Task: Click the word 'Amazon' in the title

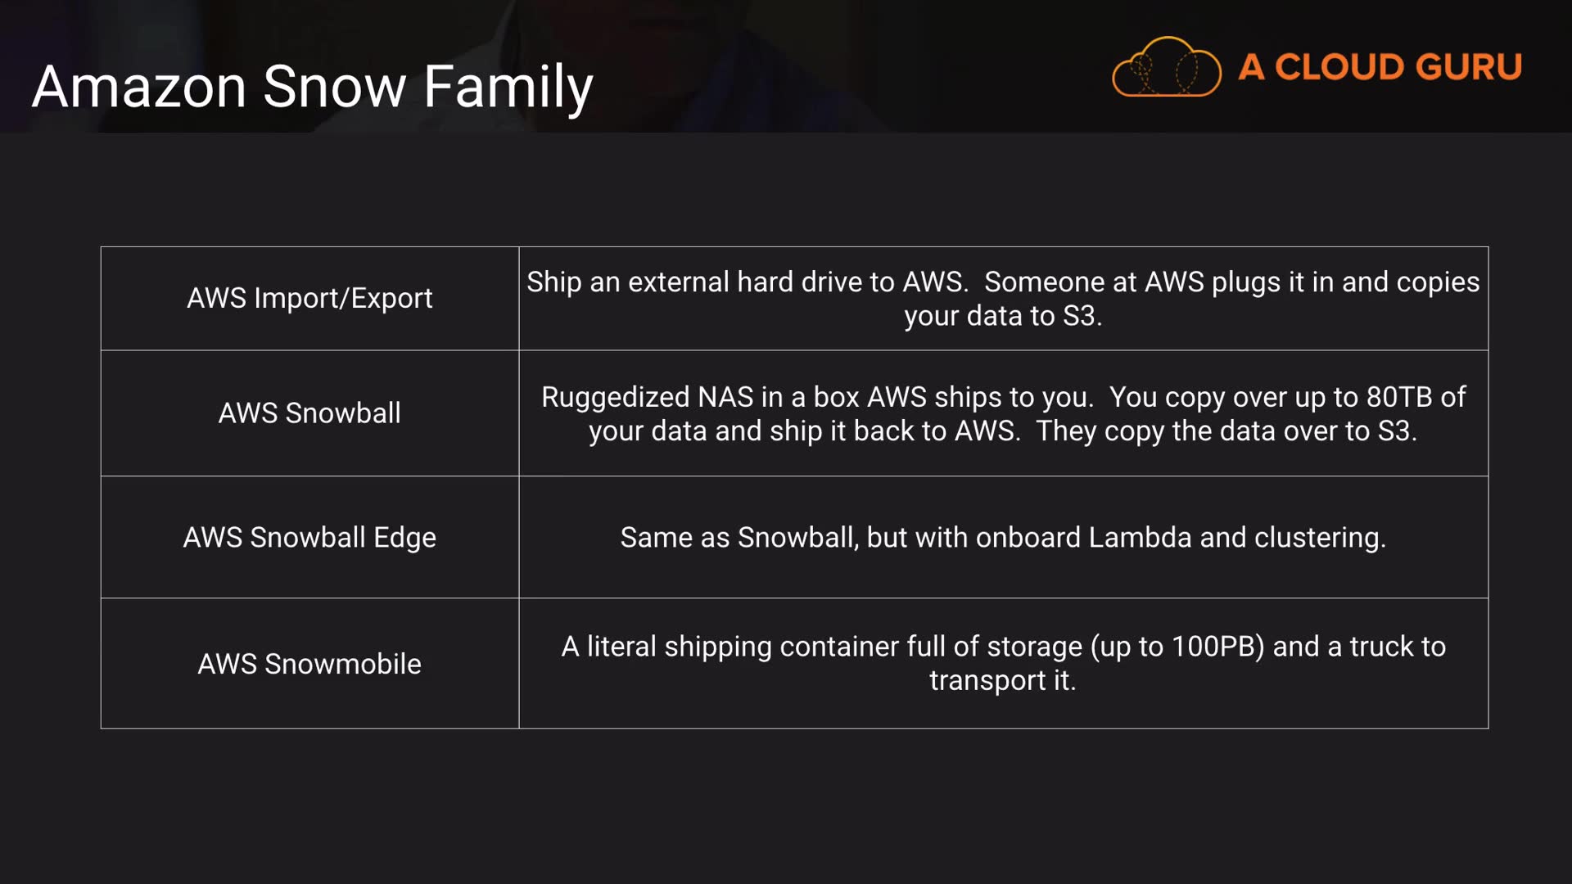Action: pos(139,87)
